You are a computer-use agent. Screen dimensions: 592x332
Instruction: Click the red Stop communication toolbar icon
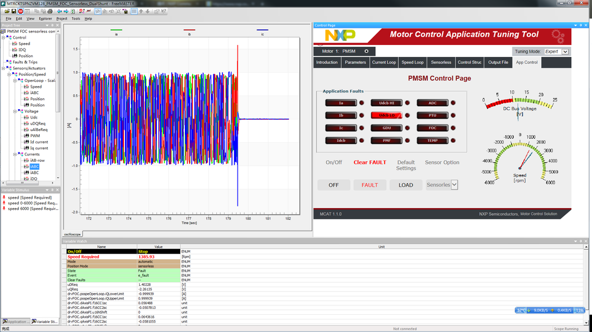coord(20,11)
